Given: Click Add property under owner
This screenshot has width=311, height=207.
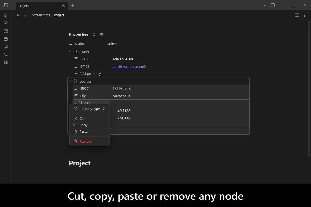Looking at the screenshot, I should (88, 73).
